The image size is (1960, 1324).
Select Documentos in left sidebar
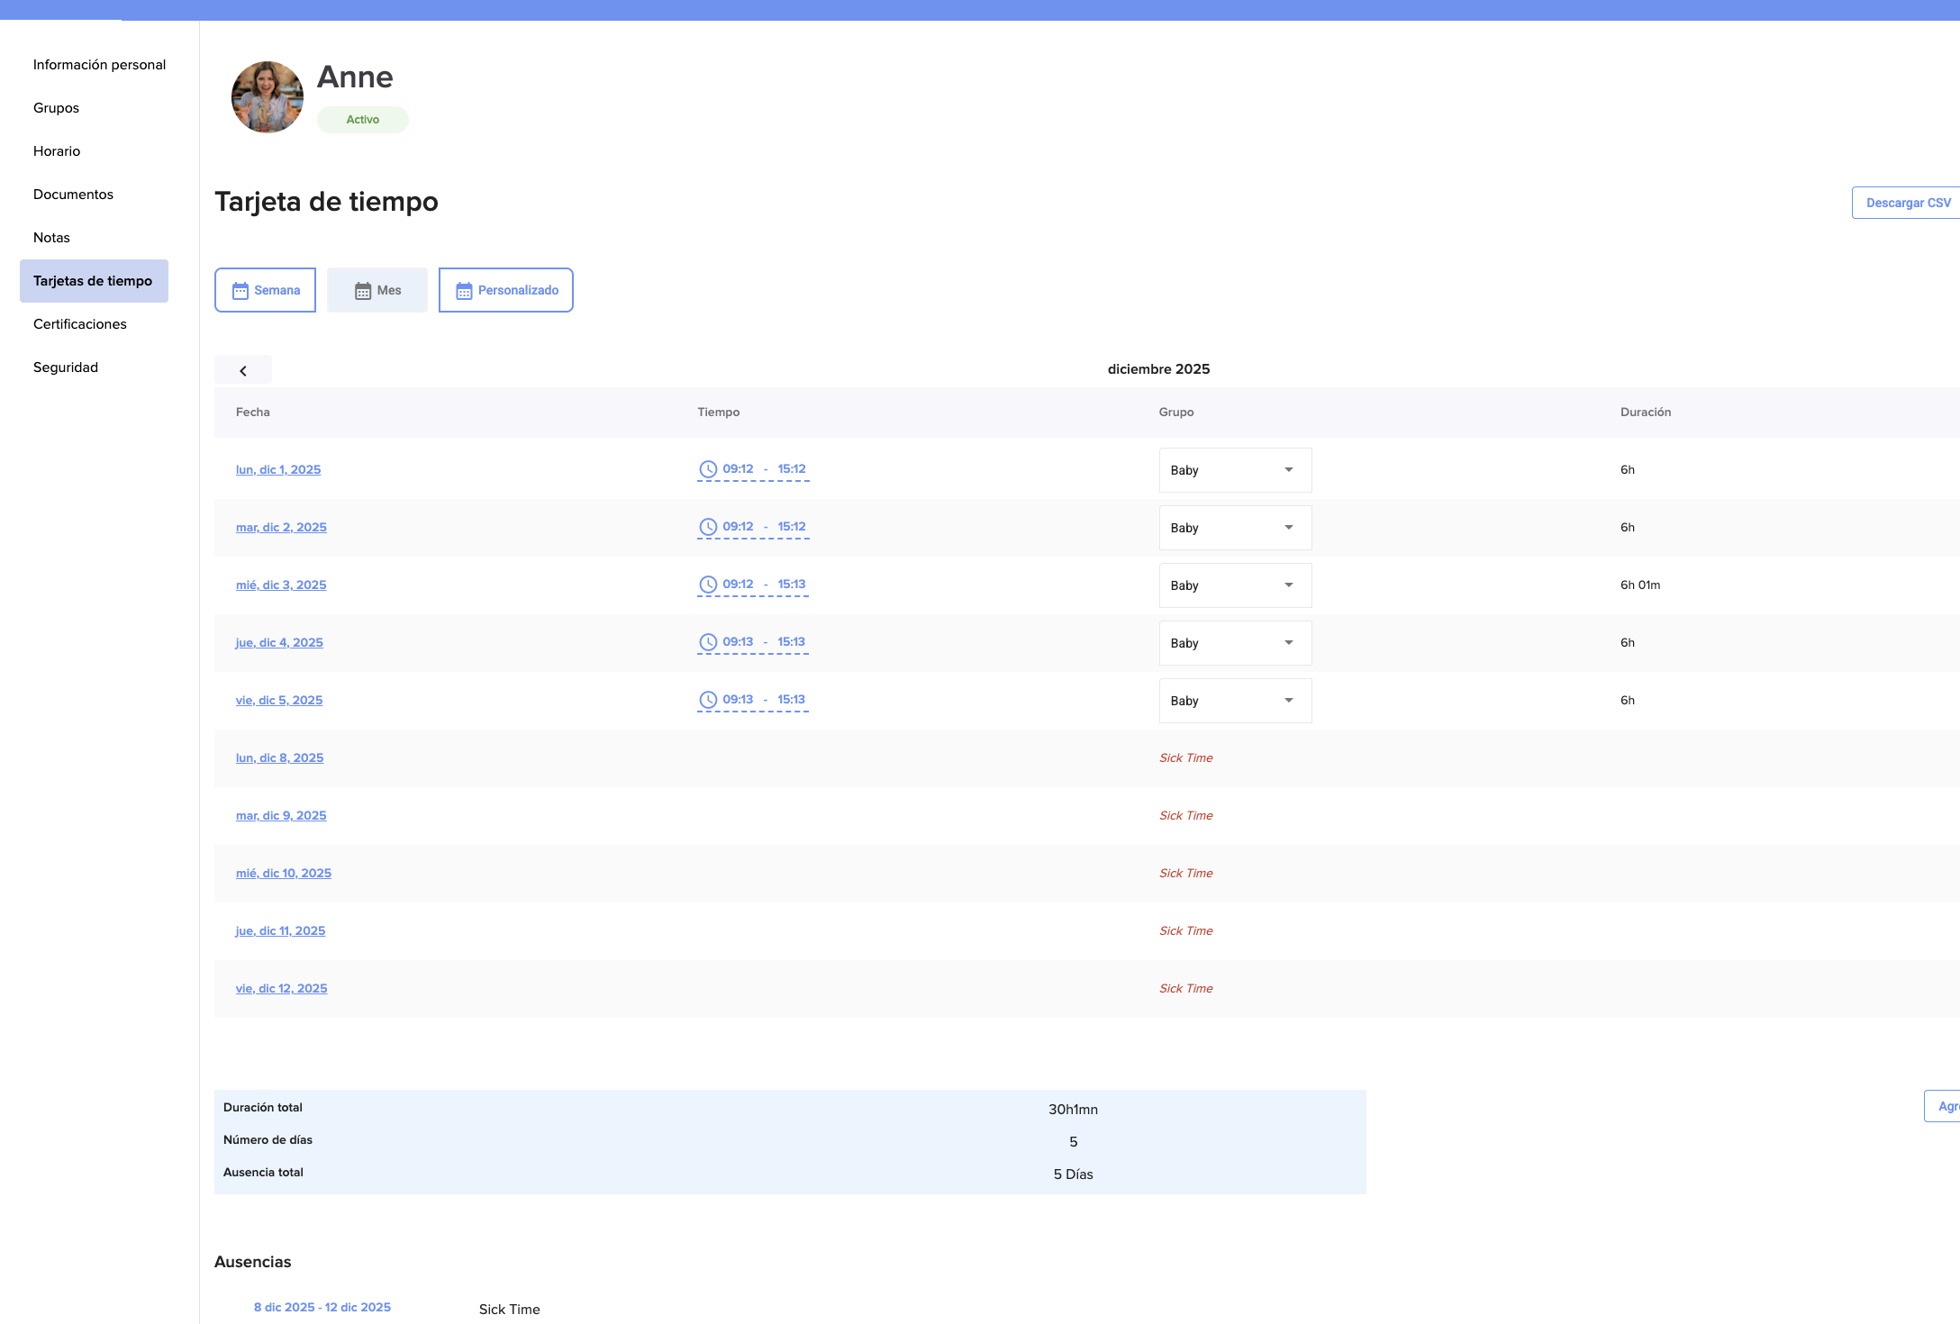(x=73, y=195)
